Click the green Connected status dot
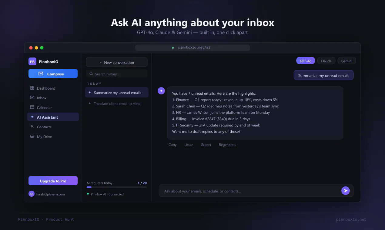This screenshot has height=230, width=385. point(88,194)
